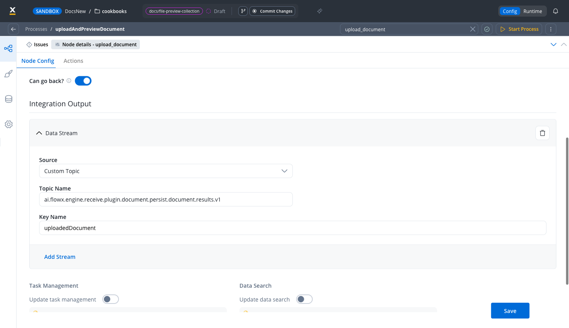Open the docs/file-preview-collection branch selector

click(x=174, y=11)
